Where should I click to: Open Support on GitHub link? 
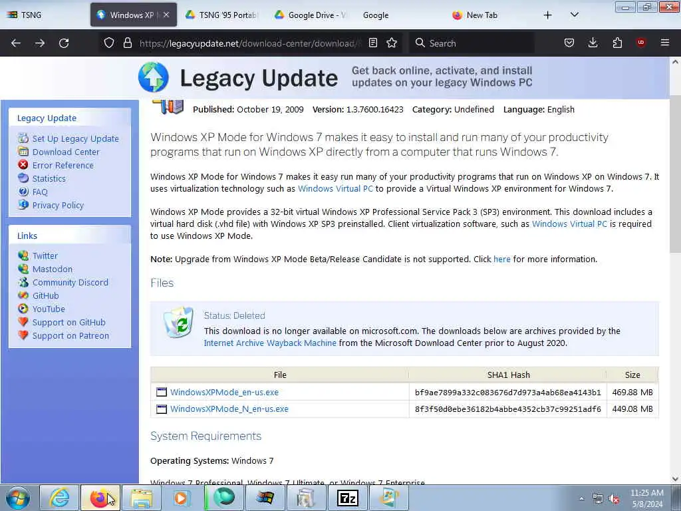[x=68, y=323]
